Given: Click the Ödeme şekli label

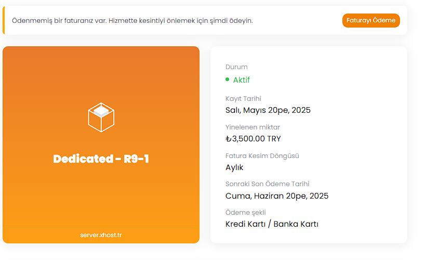Looking at the screenshot, I should pos(246,212).
